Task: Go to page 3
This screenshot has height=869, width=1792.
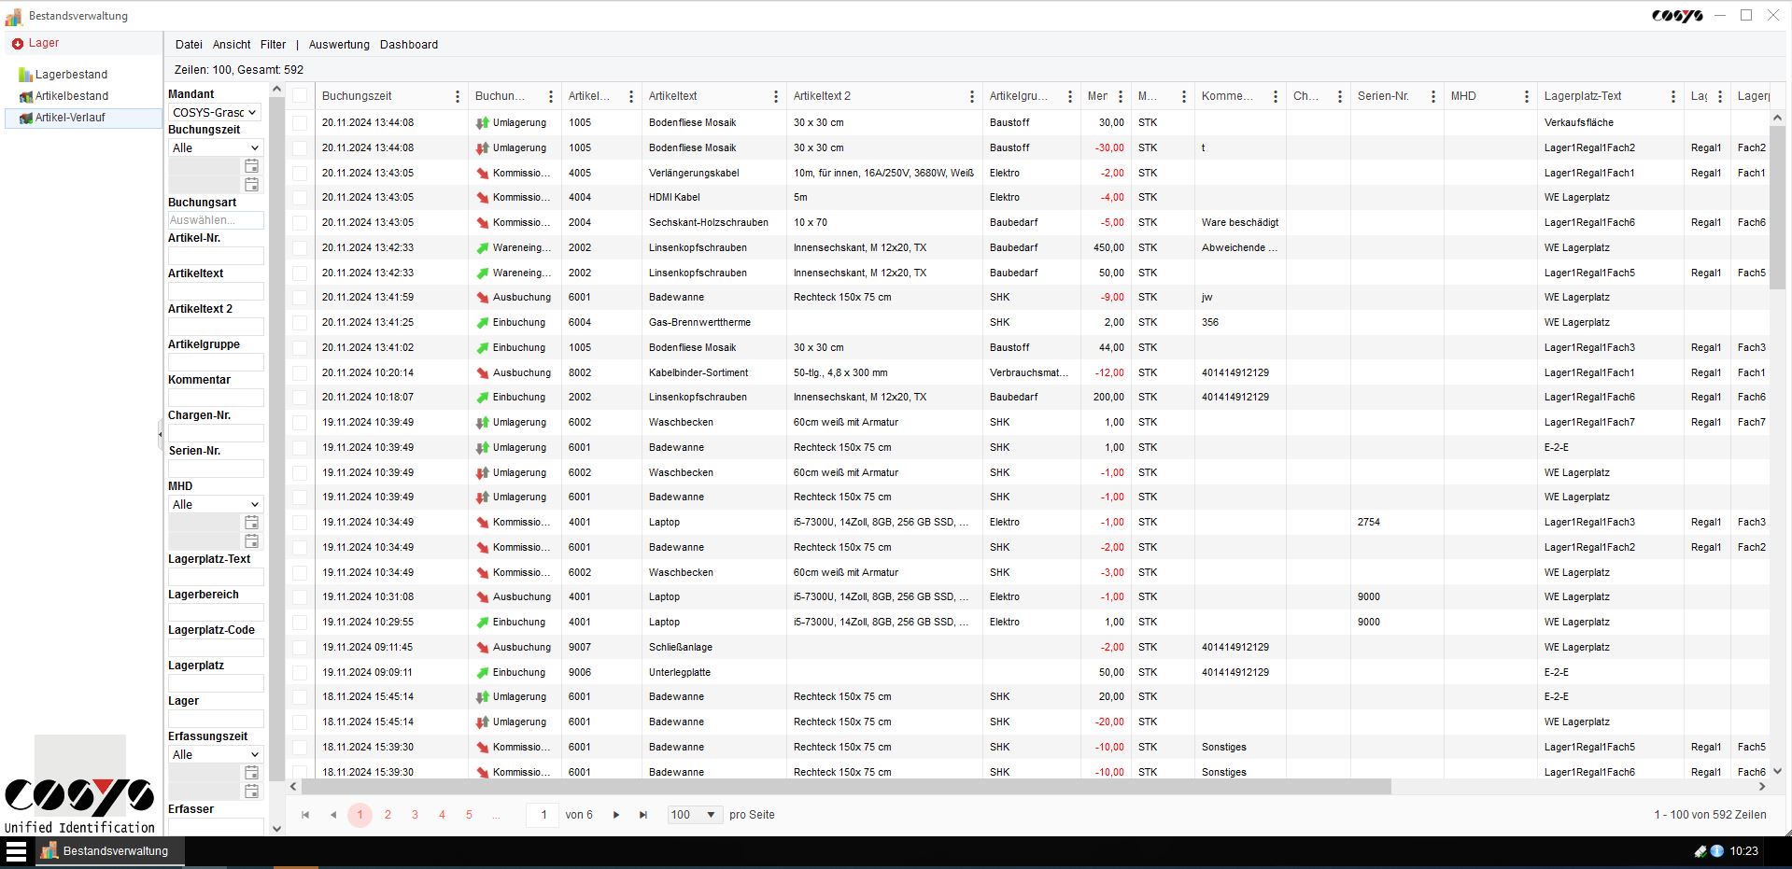Action: coord(415,815)
